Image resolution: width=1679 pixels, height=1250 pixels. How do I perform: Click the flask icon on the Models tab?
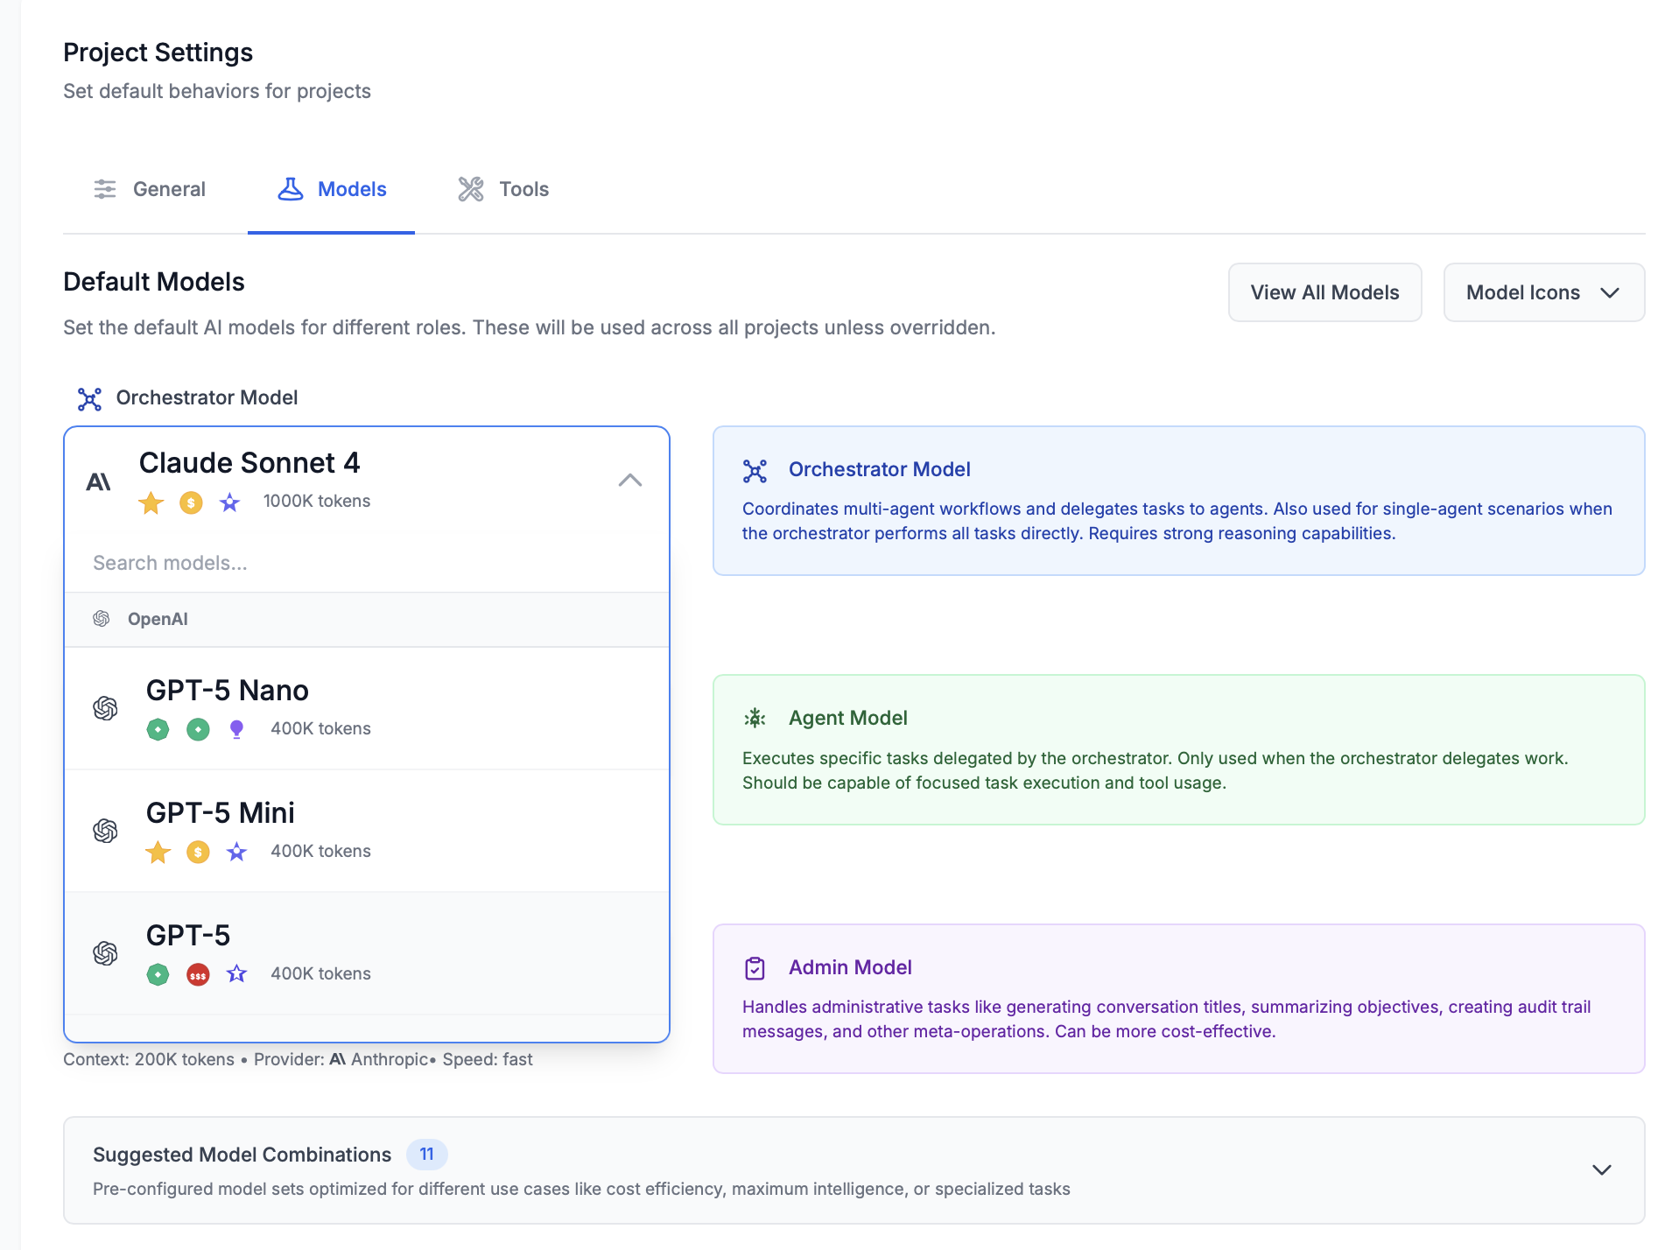click(x=291, y=189)
